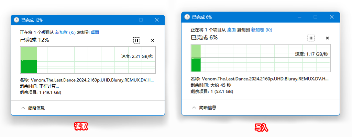Click the 2.21 GB/秒 speed graph
The height and width of the screenshot is (137, 352).
pyautogui.click(x=88, y=60)
